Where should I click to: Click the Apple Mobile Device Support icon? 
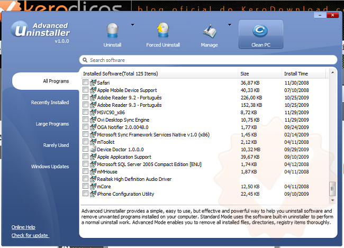point(93,90)
